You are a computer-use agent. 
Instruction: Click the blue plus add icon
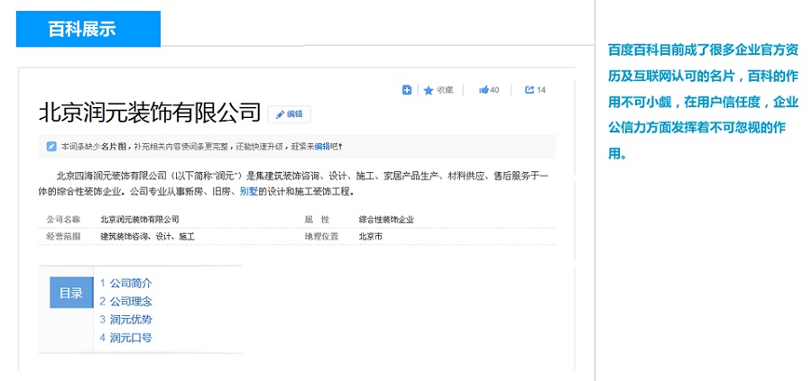(407, 90)
